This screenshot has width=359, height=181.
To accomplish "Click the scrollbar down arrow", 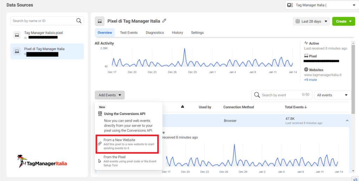I will point(353,171).
